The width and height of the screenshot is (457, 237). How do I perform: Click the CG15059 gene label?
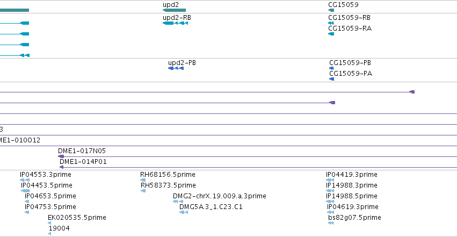click(x=343, y=5)
